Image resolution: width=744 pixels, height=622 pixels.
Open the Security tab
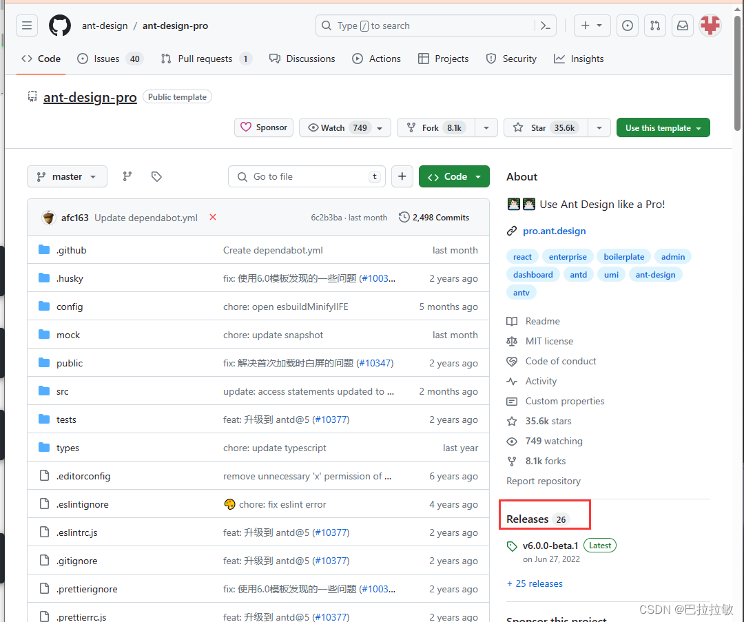(x=511, y=59)
